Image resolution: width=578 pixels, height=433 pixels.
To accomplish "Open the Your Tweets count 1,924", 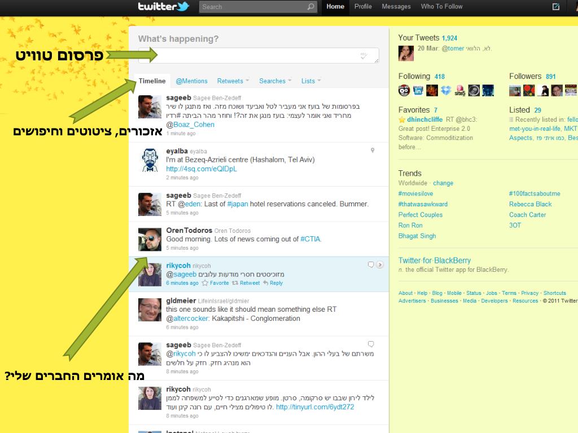I will coord(449,38).
